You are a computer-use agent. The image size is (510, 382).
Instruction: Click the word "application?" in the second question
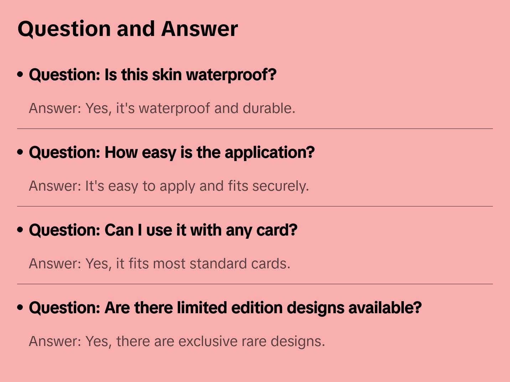pyautogui.click(x=270, y=153)
